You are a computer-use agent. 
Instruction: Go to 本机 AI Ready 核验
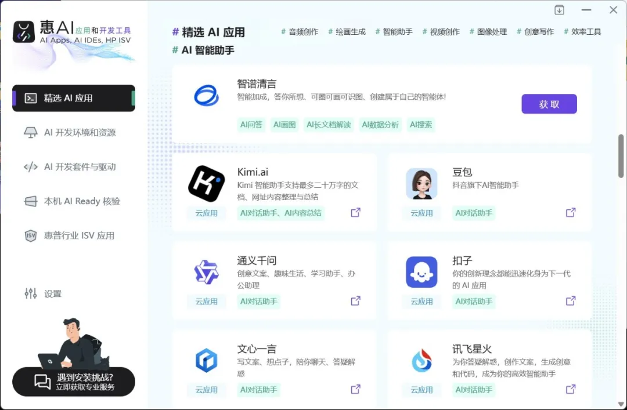point(74,201)
